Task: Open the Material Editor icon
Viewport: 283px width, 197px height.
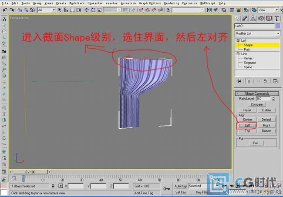Action: [246, 10]
